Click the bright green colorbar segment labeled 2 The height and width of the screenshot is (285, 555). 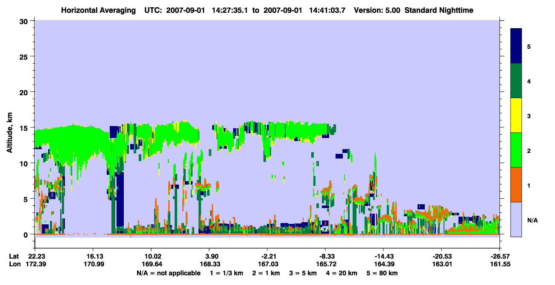click(516, 150)
